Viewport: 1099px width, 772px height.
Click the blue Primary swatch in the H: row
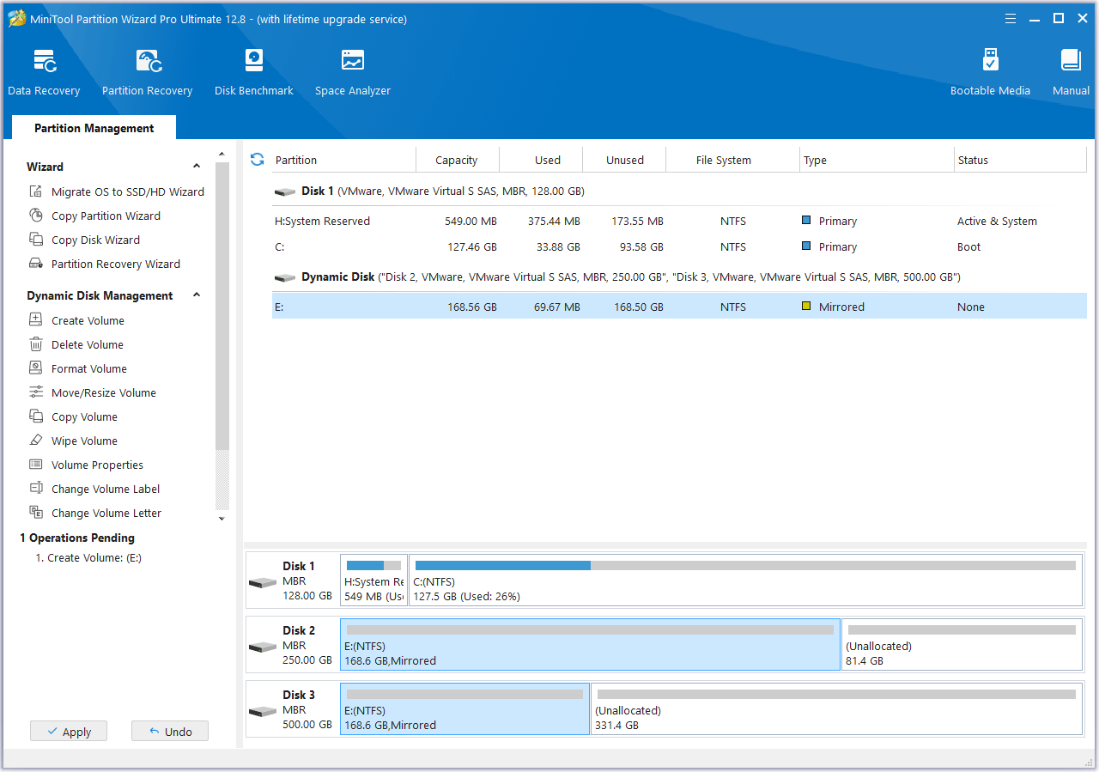tap(806, 221)
